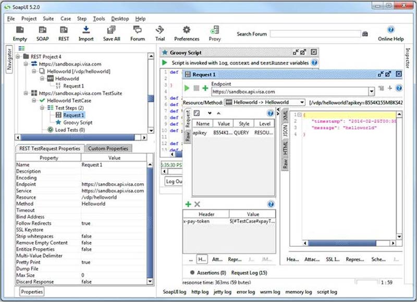Click the Endpoint URL text field
Screen dimensions: 417x302
[x=290, y=92]
